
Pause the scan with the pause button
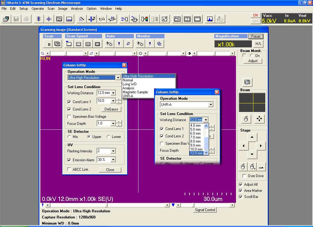[x=48, y=44]
